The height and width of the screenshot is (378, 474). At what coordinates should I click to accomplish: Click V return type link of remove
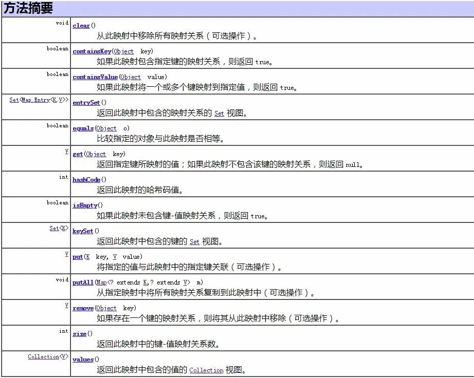(x=67, y=305)
